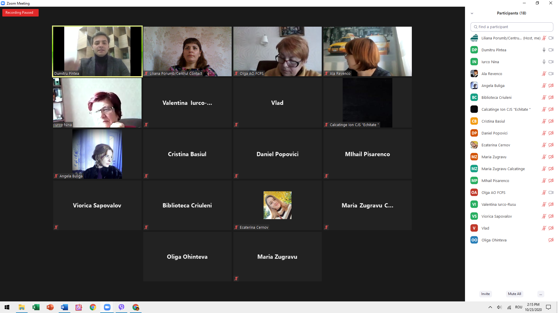Click the Invite button

485,294
